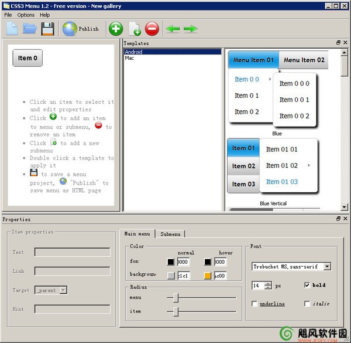
Task: Choose the Blue Vertical template thumbnail
Action: point(273,166)
